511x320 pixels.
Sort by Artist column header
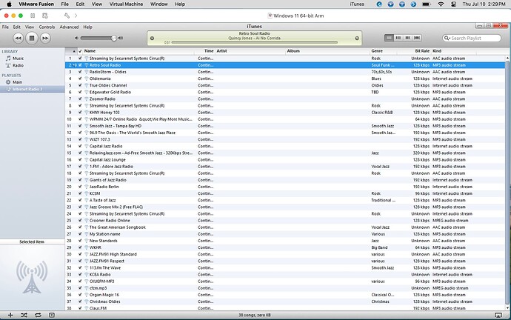250,51
